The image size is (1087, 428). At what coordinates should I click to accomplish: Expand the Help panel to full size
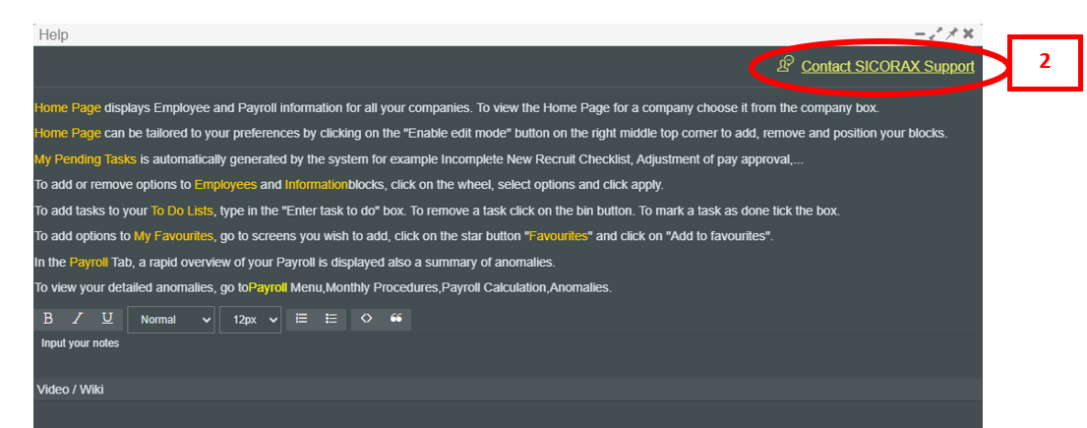click(x=936, y=33)
